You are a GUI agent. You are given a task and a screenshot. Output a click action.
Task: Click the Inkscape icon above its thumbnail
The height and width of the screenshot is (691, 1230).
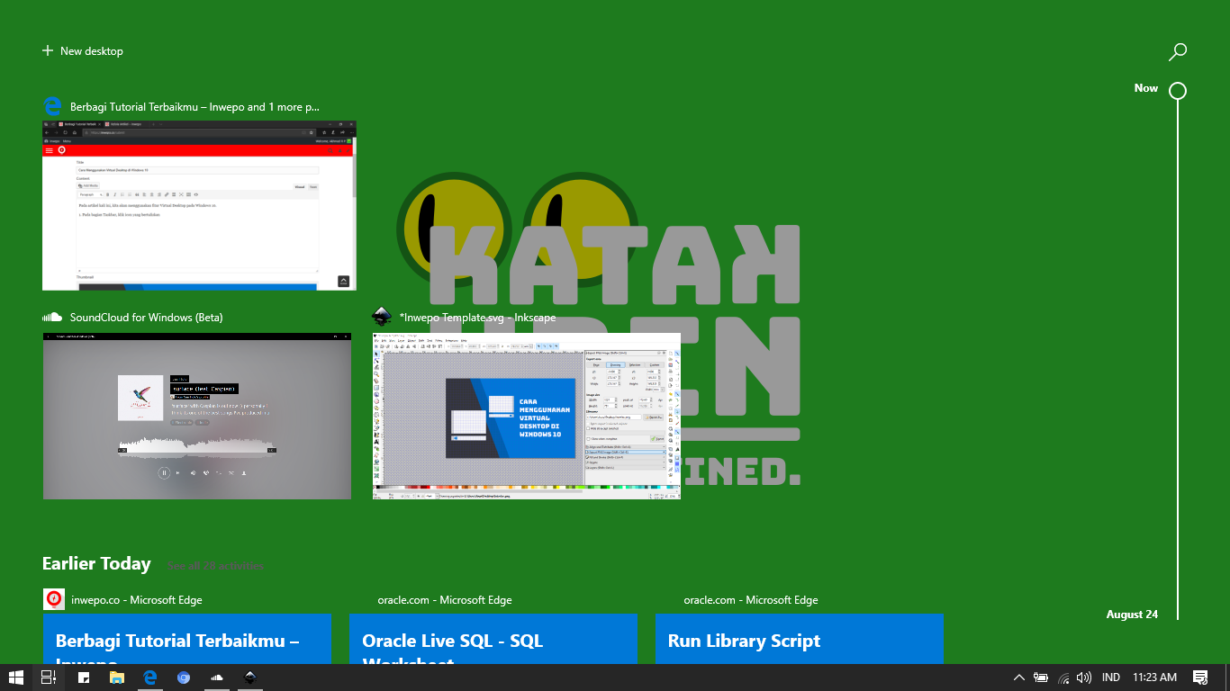click(382, 317)
